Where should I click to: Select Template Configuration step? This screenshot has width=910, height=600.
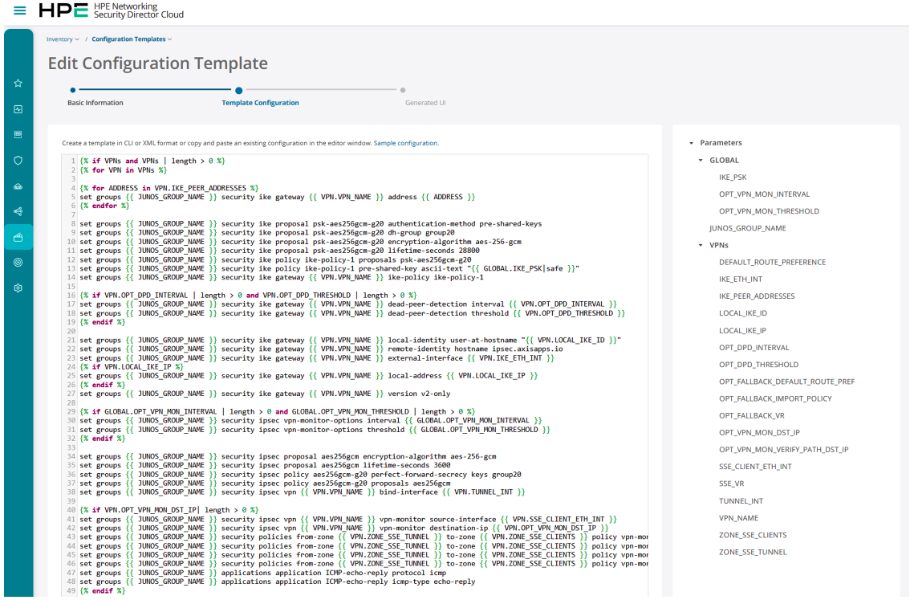coord(260,103)
